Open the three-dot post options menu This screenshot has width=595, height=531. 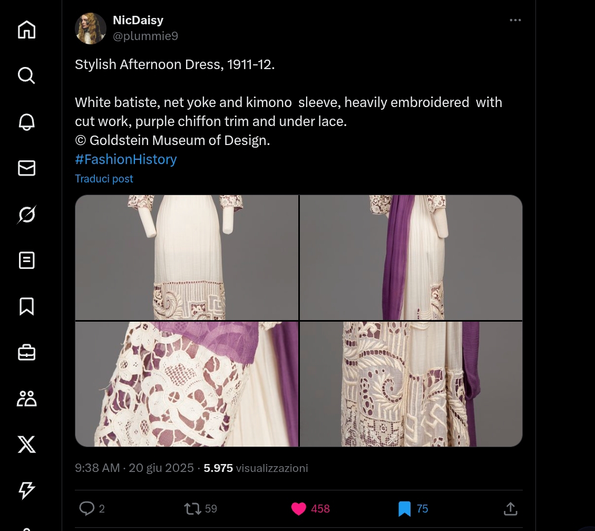point(515,21)
